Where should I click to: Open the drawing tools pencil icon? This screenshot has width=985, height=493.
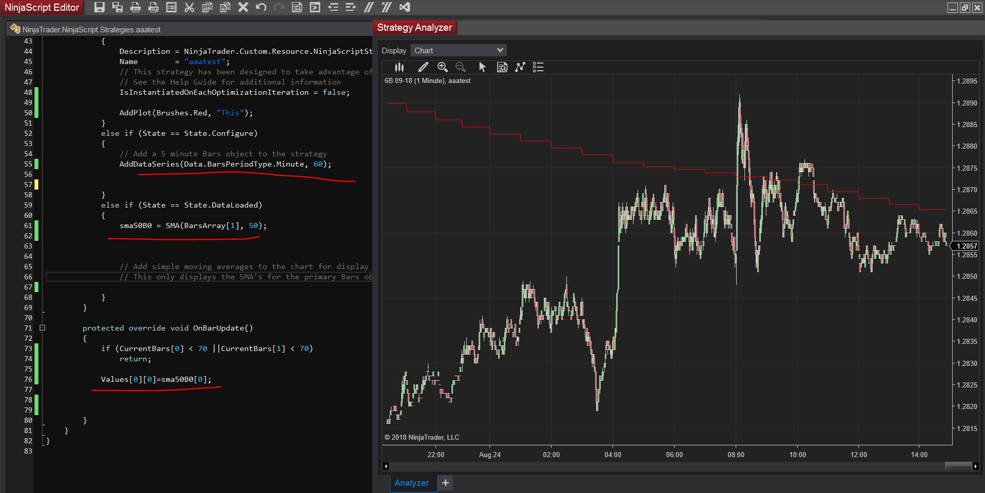click(423, 67)
